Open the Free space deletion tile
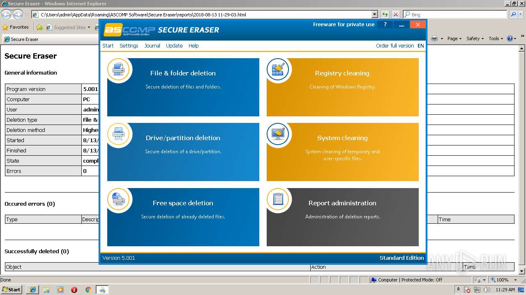 (x=183, y=217)
